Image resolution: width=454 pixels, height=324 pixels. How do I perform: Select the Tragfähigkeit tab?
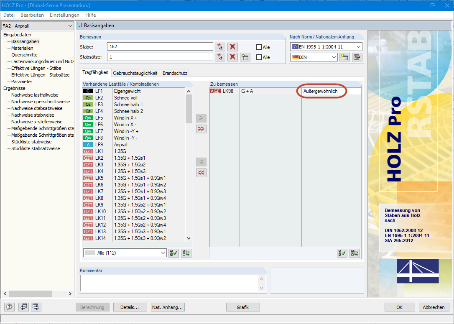tap(95, 72)
